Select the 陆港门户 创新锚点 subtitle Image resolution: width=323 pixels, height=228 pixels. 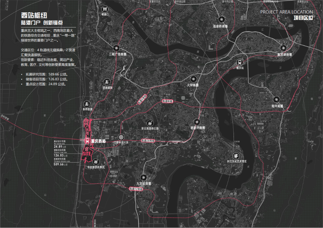click(x=42, y=23)
